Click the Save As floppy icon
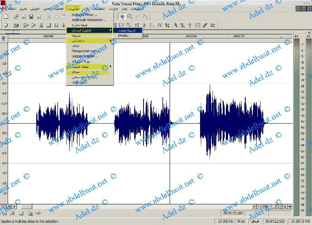The image size is (312, 225). (x=31, y=17)
